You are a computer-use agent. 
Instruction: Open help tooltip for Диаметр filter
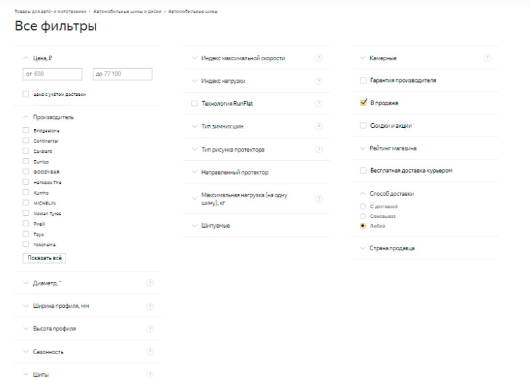[150, 283]
